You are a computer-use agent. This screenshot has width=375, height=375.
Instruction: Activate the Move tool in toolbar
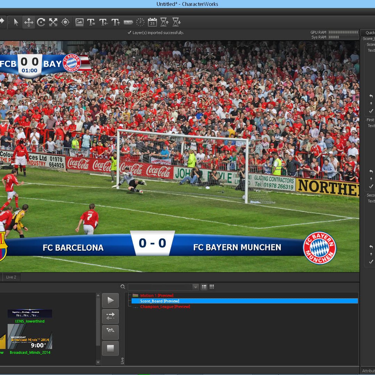28,22
